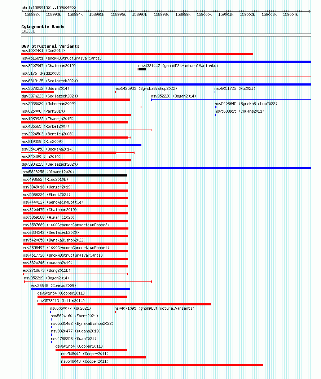Viewport: 321px width, 379px height.
Task: Open nsv5425933 (ByrskaBishop2022) label
Action: [146, 88]
